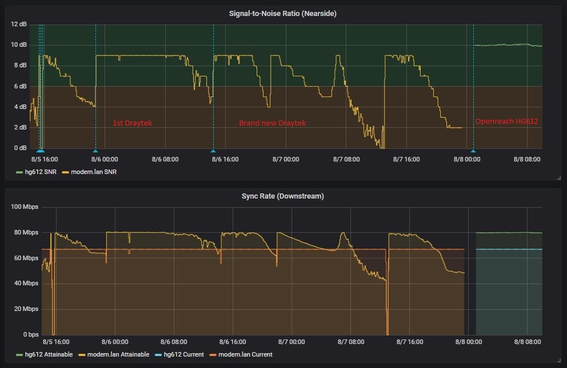Toggle hg612 Attainable series label in legend
This screenshot has width=567, height=368.
click(x=49, y=354)
